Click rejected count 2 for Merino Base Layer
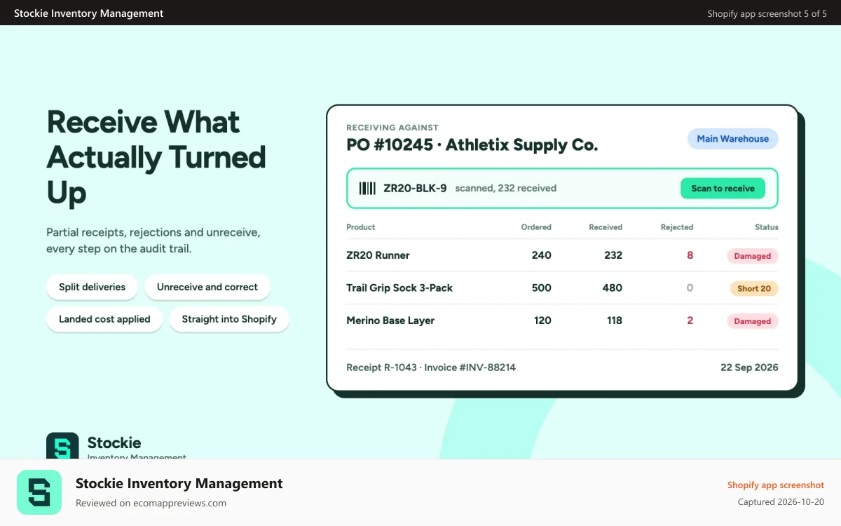The image size is (841, 526). (690, 321)
